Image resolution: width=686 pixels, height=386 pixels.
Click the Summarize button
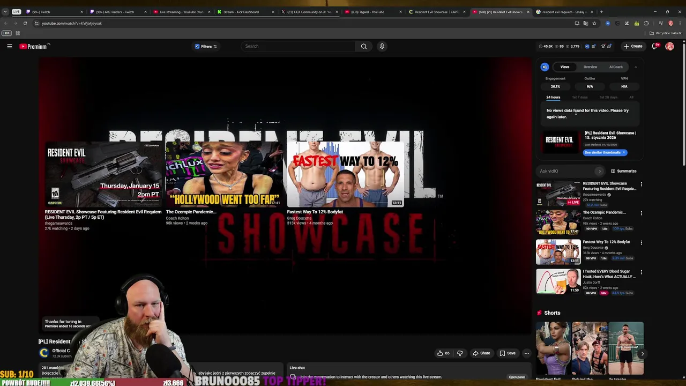[x=623, y=171]
